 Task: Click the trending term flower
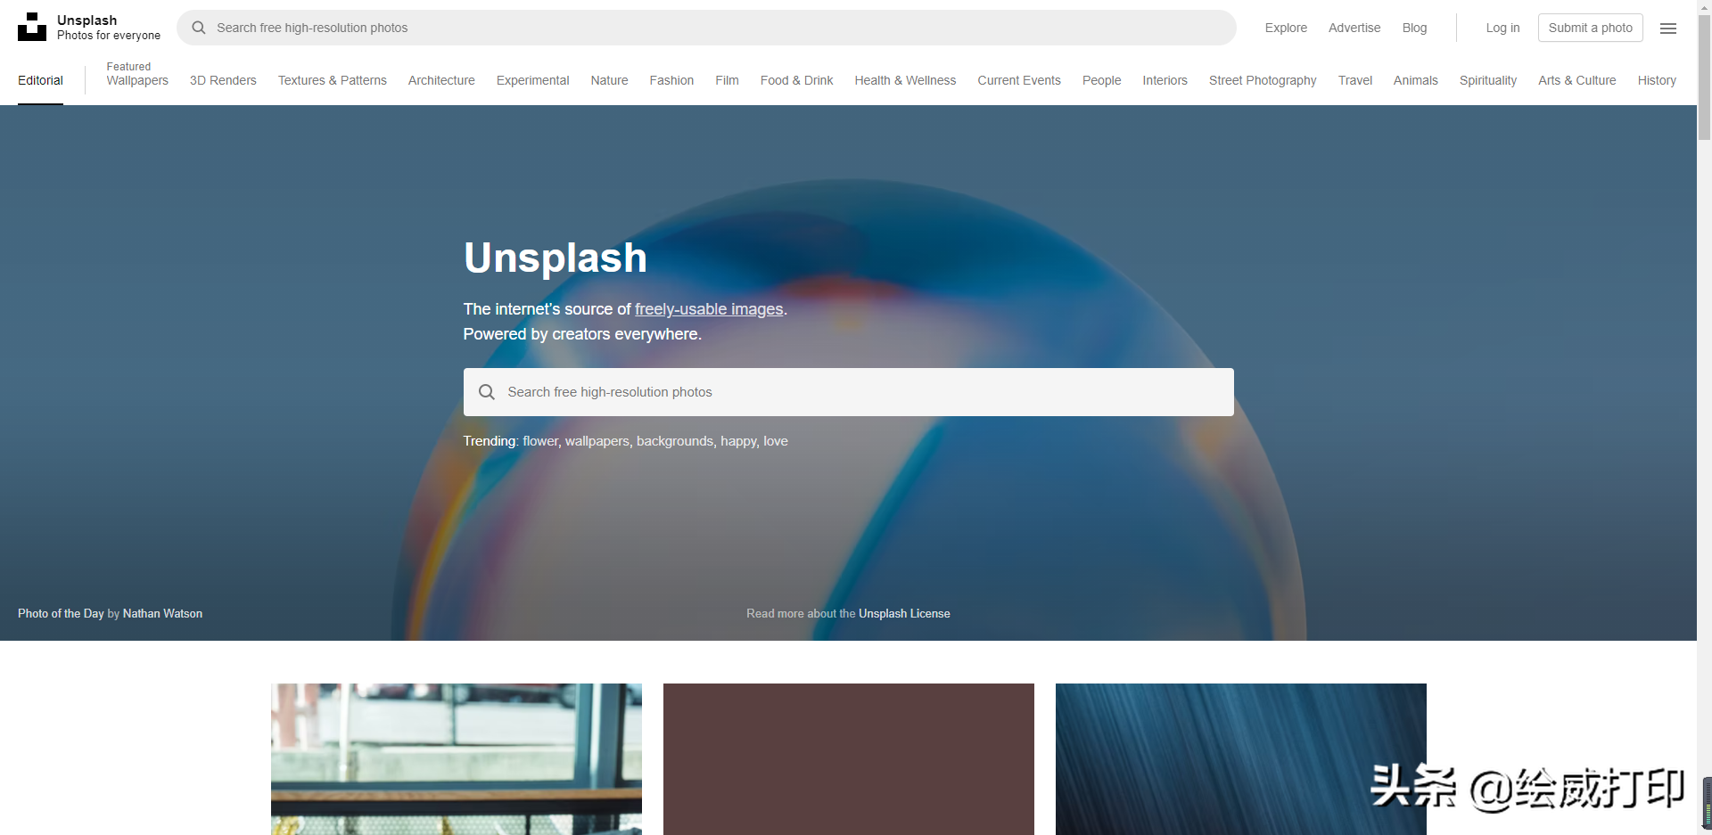(x=540, y=441)
